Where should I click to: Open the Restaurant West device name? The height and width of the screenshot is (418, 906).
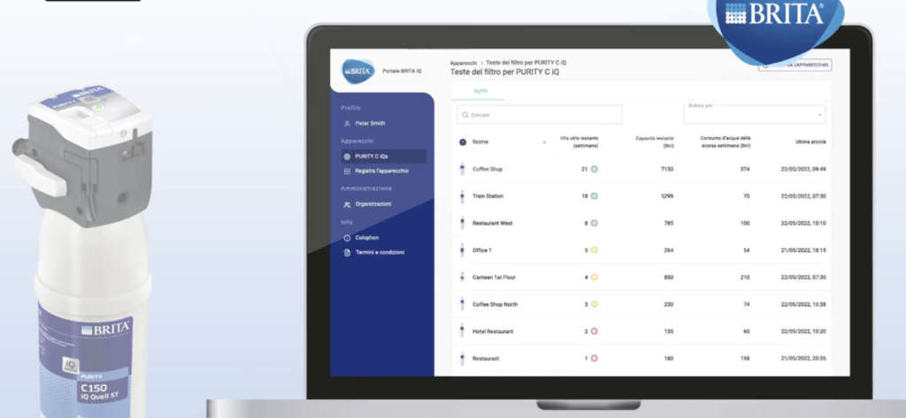point(492,224)
